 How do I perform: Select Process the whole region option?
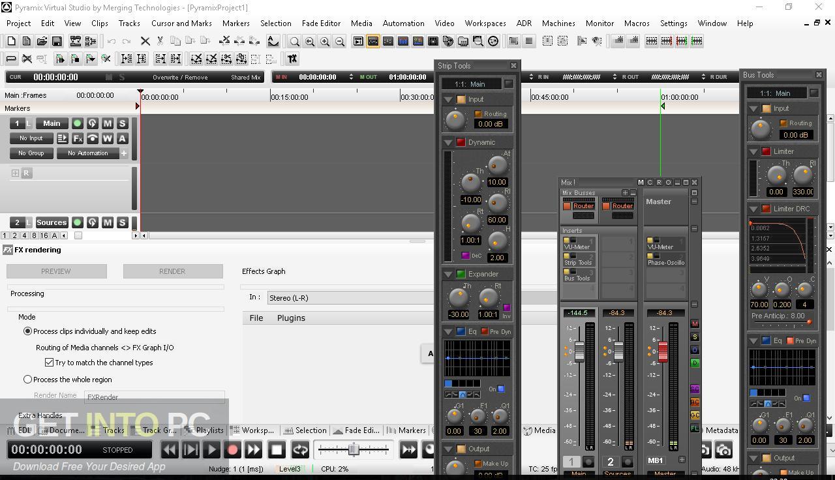tap(27, 380)
